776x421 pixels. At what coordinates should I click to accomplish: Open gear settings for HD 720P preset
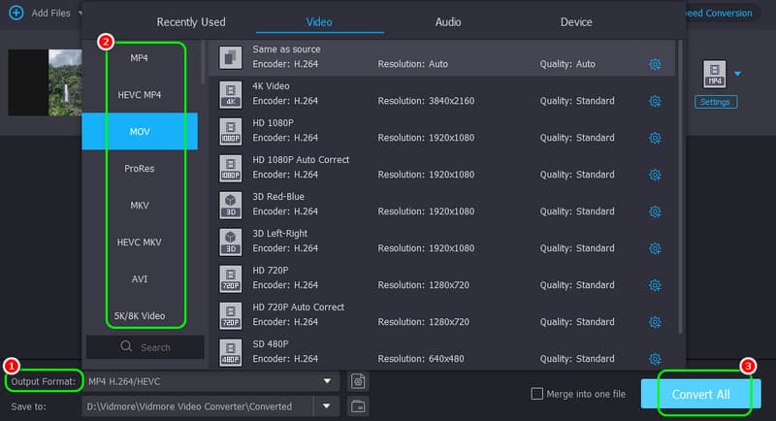655,285
